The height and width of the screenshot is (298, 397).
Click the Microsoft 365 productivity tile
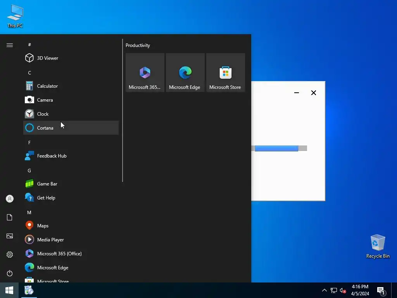point(145,73)
